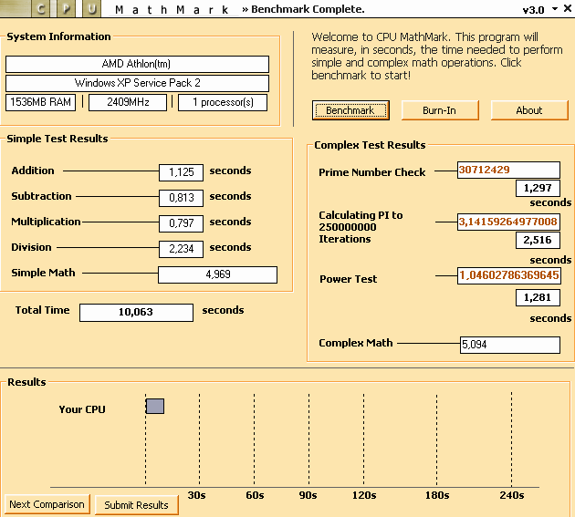Select the Subtraction result field
The height and width of the screenshot is (517, 575).
tap(181, 198)
